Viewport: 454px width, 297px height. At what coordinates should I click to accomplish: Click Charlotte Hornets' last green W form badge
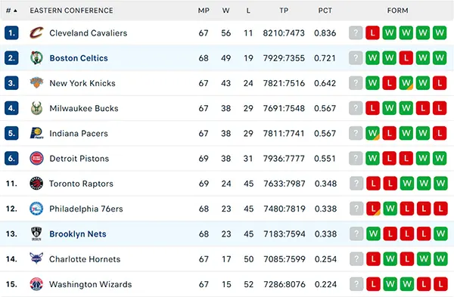coord(440,258)
